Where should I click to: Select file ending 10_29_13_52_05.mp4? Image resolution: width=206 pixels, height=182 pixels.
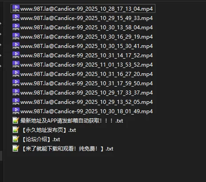click(x=87, y=102)
